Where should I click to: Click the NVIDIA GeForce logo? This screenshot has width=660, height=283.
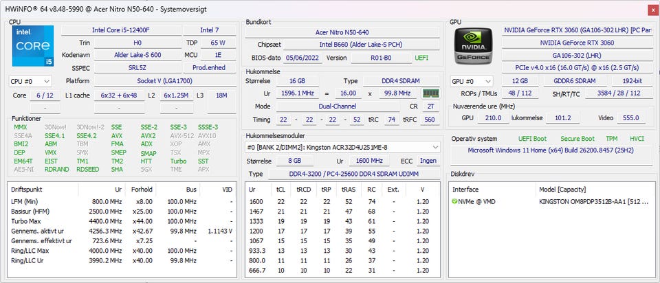tap(473, 46)
